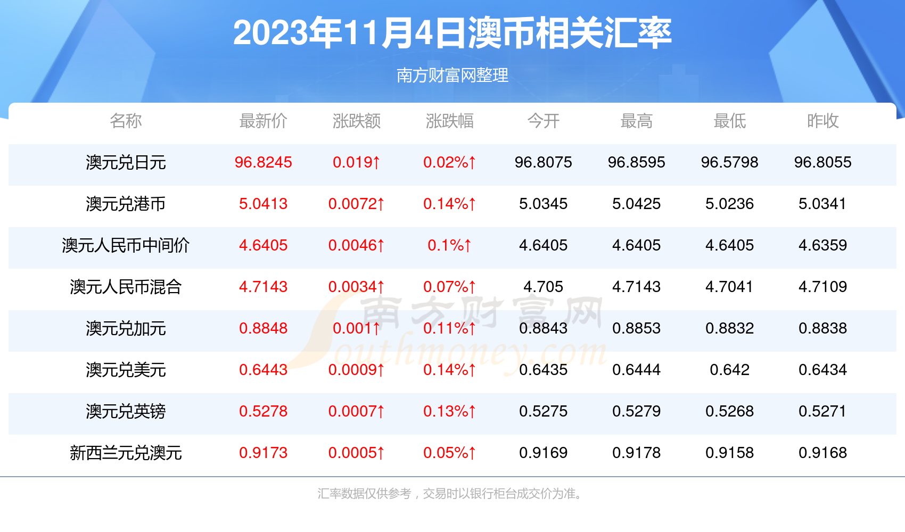Click the high value 0.9178
Viewport: 905px width, 532px height.
tap(636, 453)
